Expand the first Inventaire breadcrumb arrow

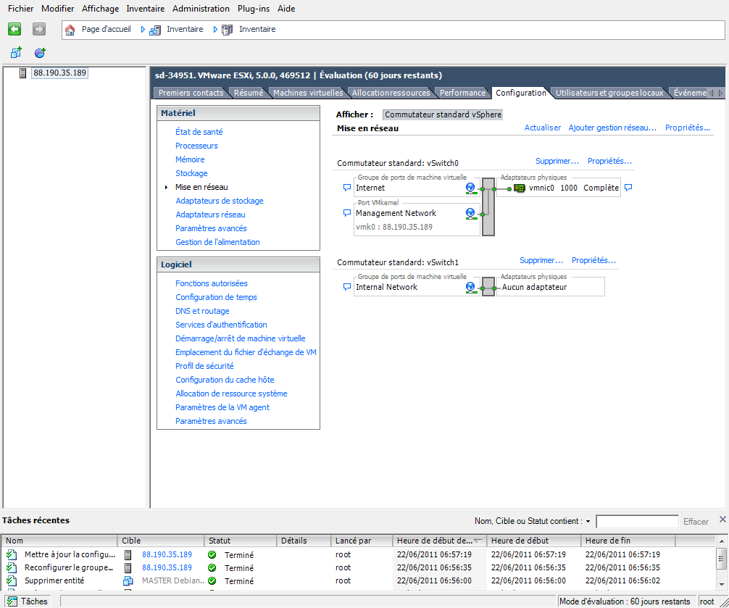tap(143, 30)
